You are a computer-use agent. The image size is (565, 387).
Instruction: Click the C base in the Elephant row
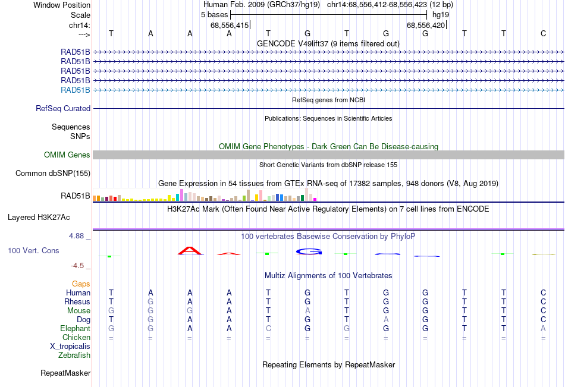pyautogui.click(x=268, y=328)
